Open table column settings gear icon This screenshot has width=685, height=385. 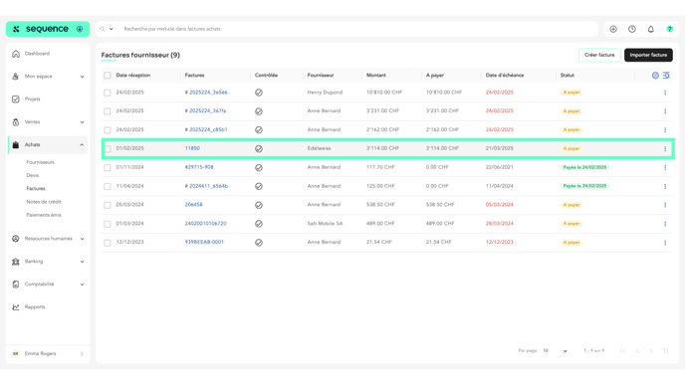(655, 76)
